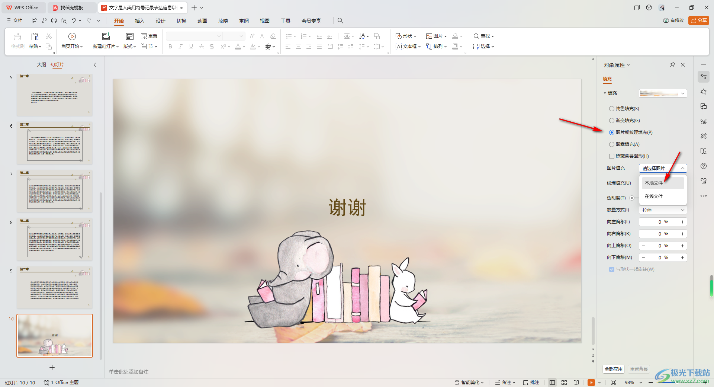Click the Increase font size icon
Viewport: 714px width, 387px height.
tap(252, 36)
